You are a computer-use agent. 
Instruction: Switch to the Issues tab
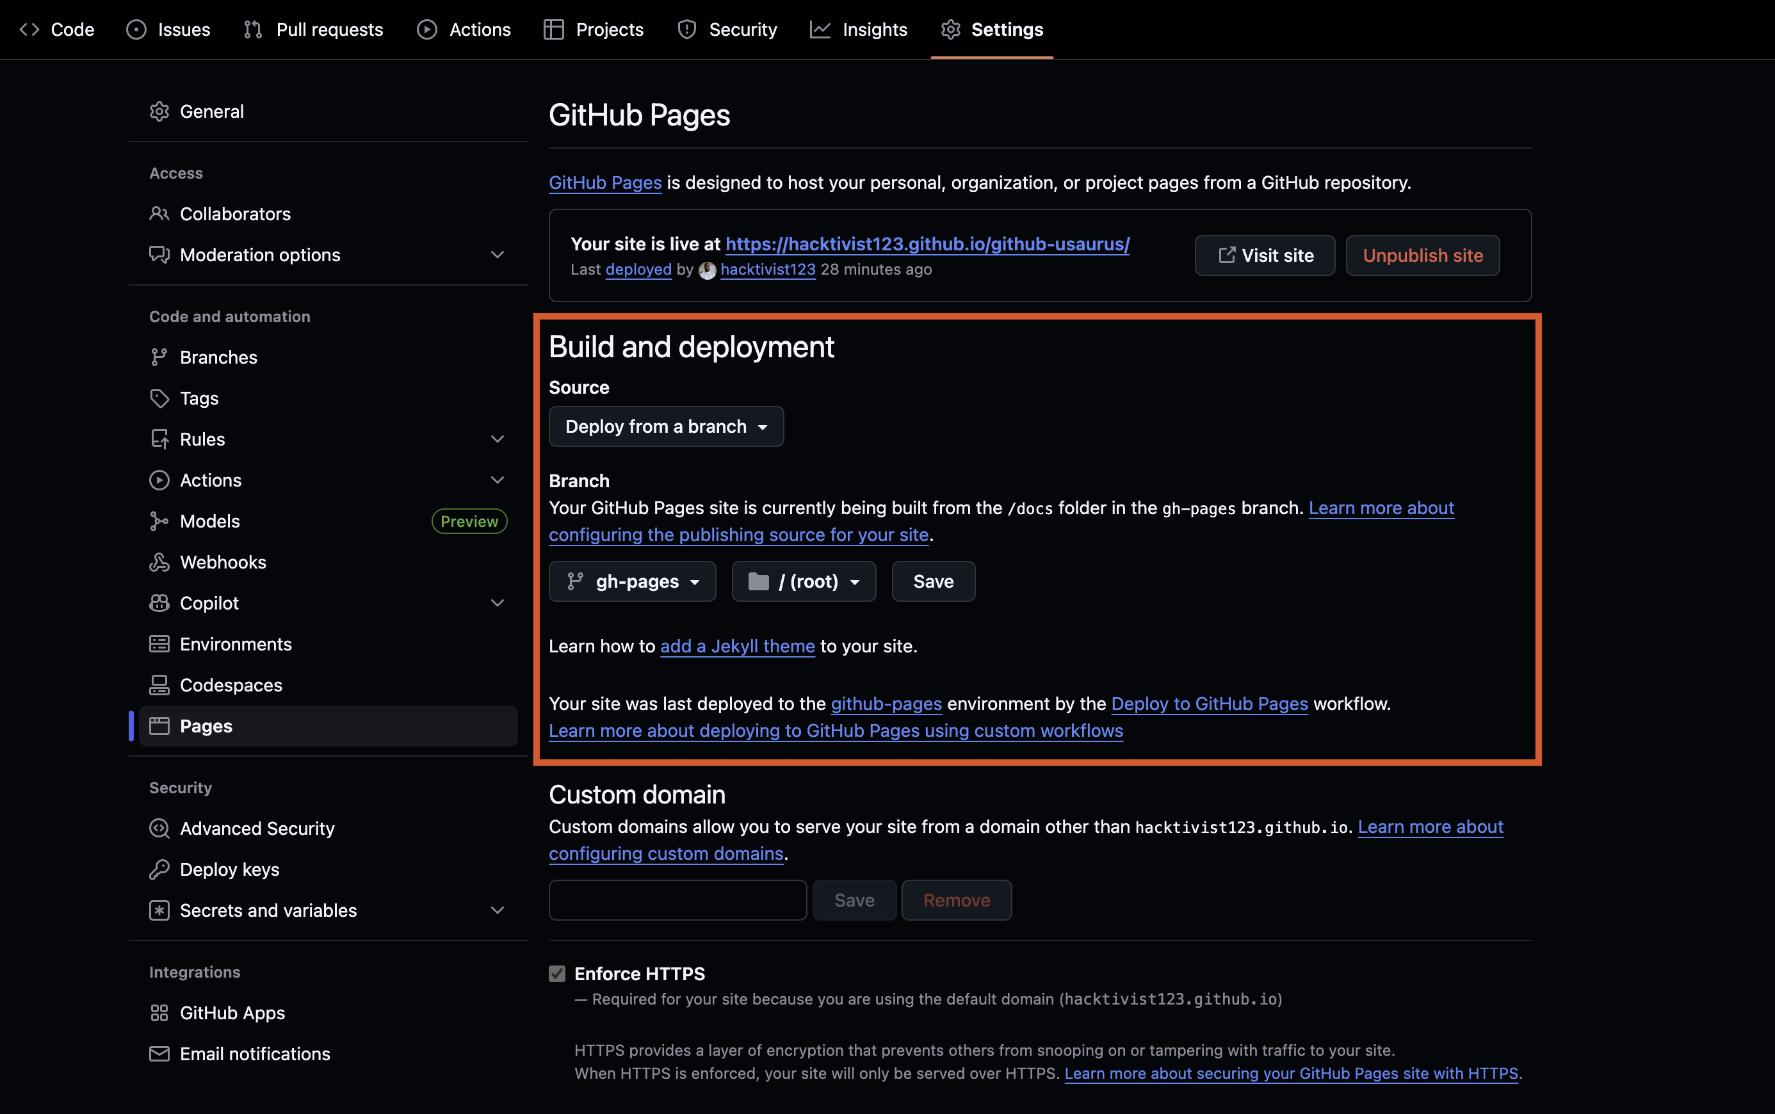point(169,29)
